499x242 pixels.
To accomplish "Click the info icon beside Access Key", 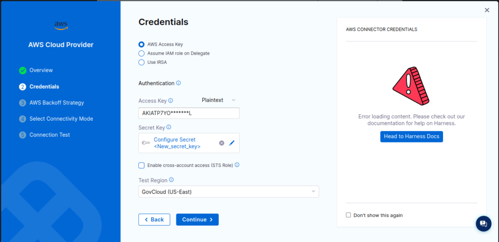I will coord(171,101).
